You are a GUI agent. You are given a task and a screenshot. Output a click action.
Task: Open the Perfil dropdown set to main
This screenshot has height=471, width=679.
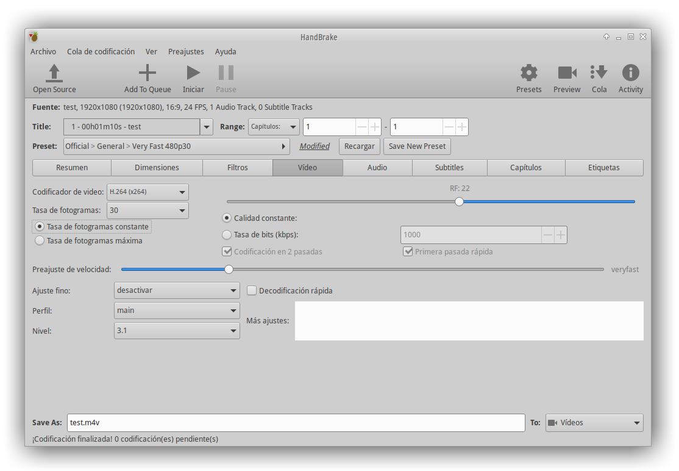click(177, 311)
